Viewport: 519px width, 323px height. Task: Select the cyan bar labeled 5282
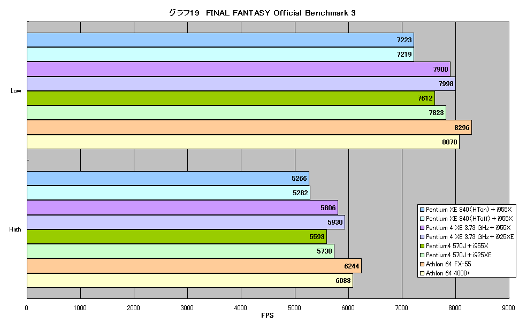[169, 193]
